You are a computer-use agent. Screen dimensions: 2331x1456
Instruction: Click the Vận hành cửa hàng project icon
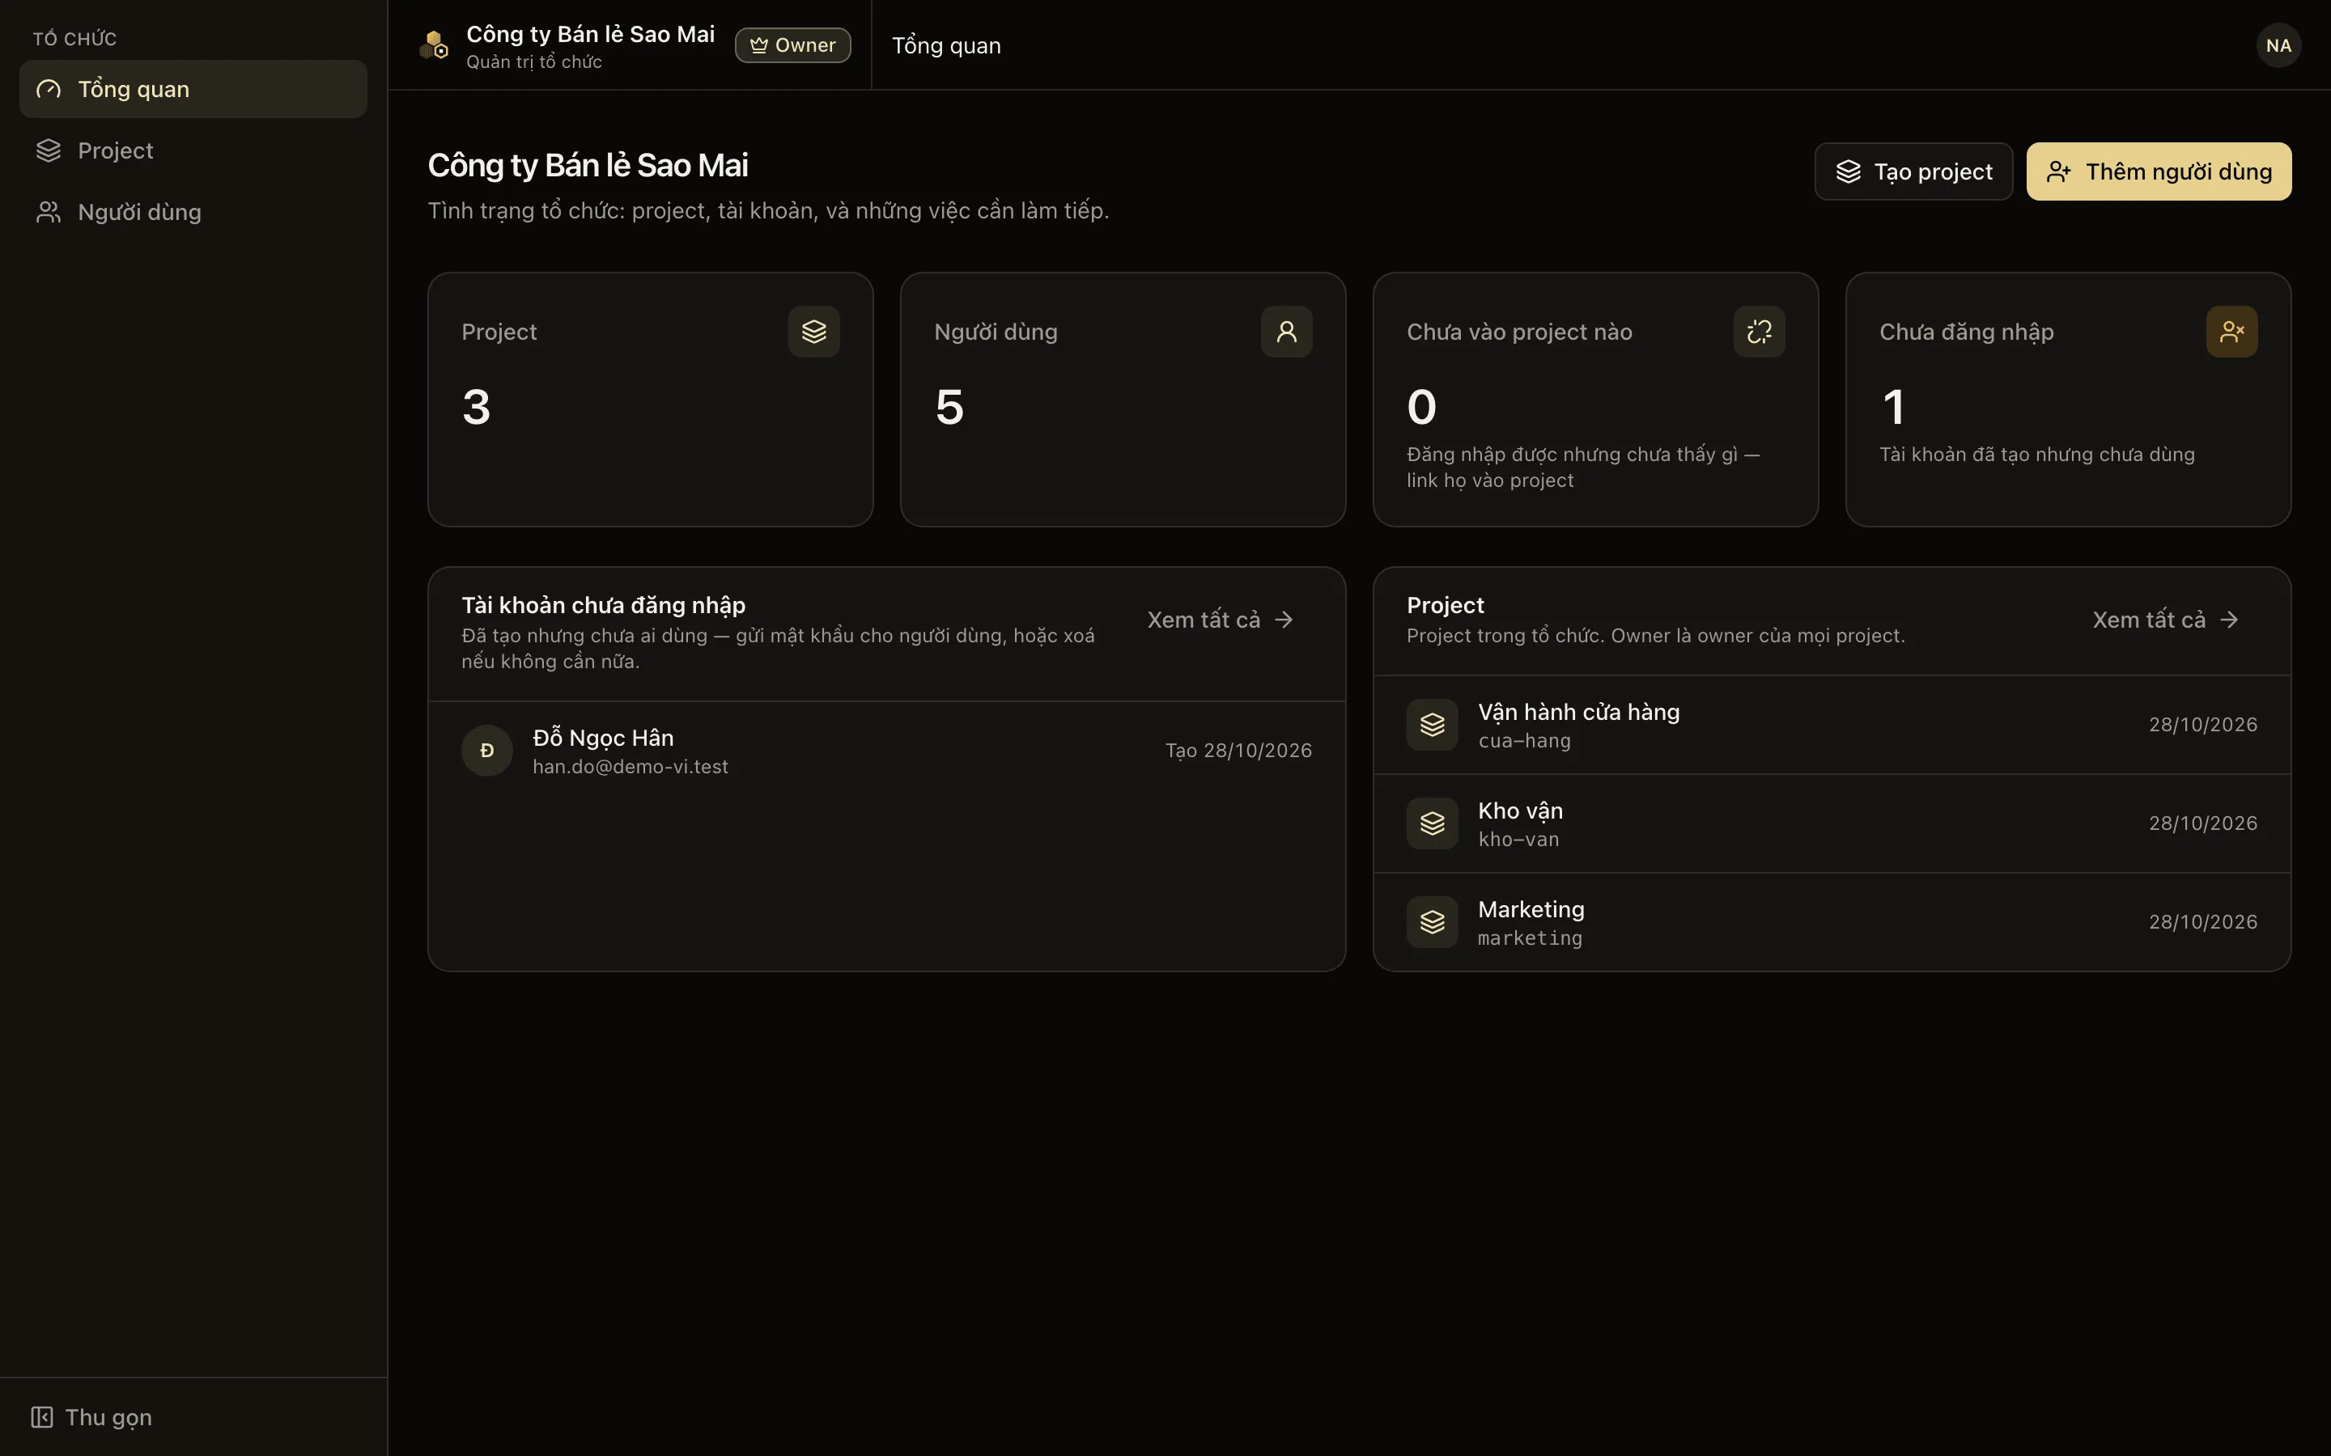coord(1433,724)
